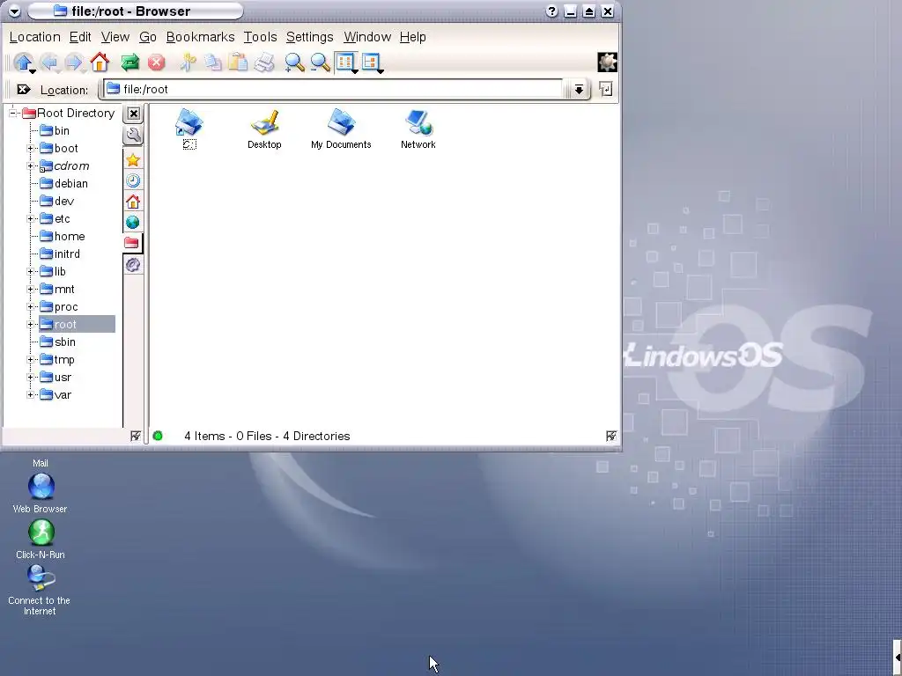
Task: Open the window menu button in title bar
Action: [14, 11]
